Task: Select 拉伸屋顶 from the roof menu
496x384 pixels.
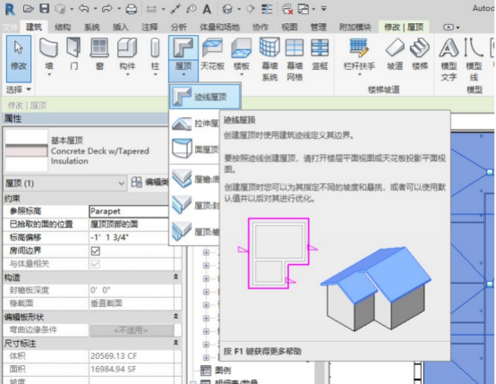Action: (195, 124)
